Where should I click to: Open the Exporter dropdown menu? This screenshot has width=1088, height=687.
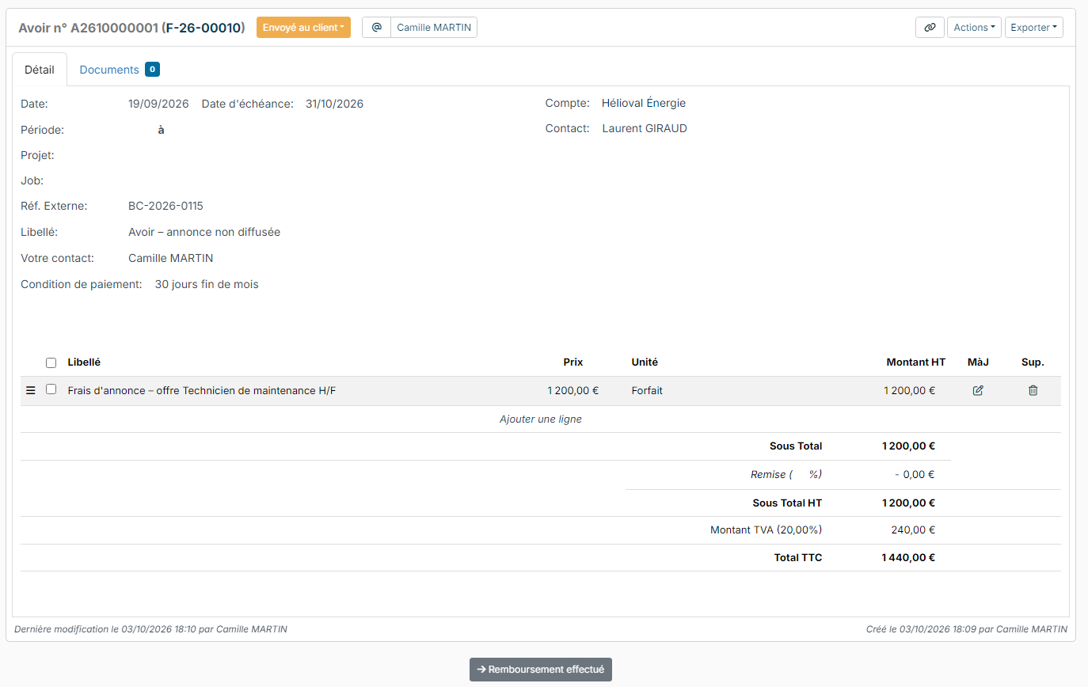point(1034,28)
